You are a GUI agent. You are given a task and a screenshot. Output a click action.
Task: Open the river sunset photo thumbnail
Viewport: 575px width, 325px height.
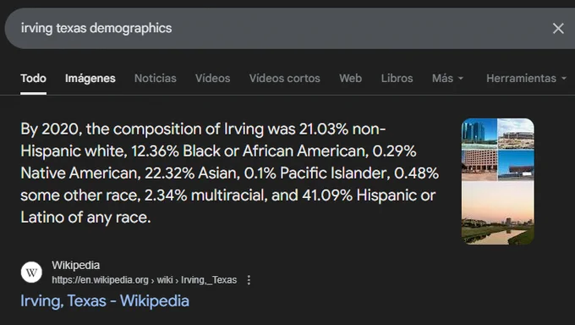497,212
